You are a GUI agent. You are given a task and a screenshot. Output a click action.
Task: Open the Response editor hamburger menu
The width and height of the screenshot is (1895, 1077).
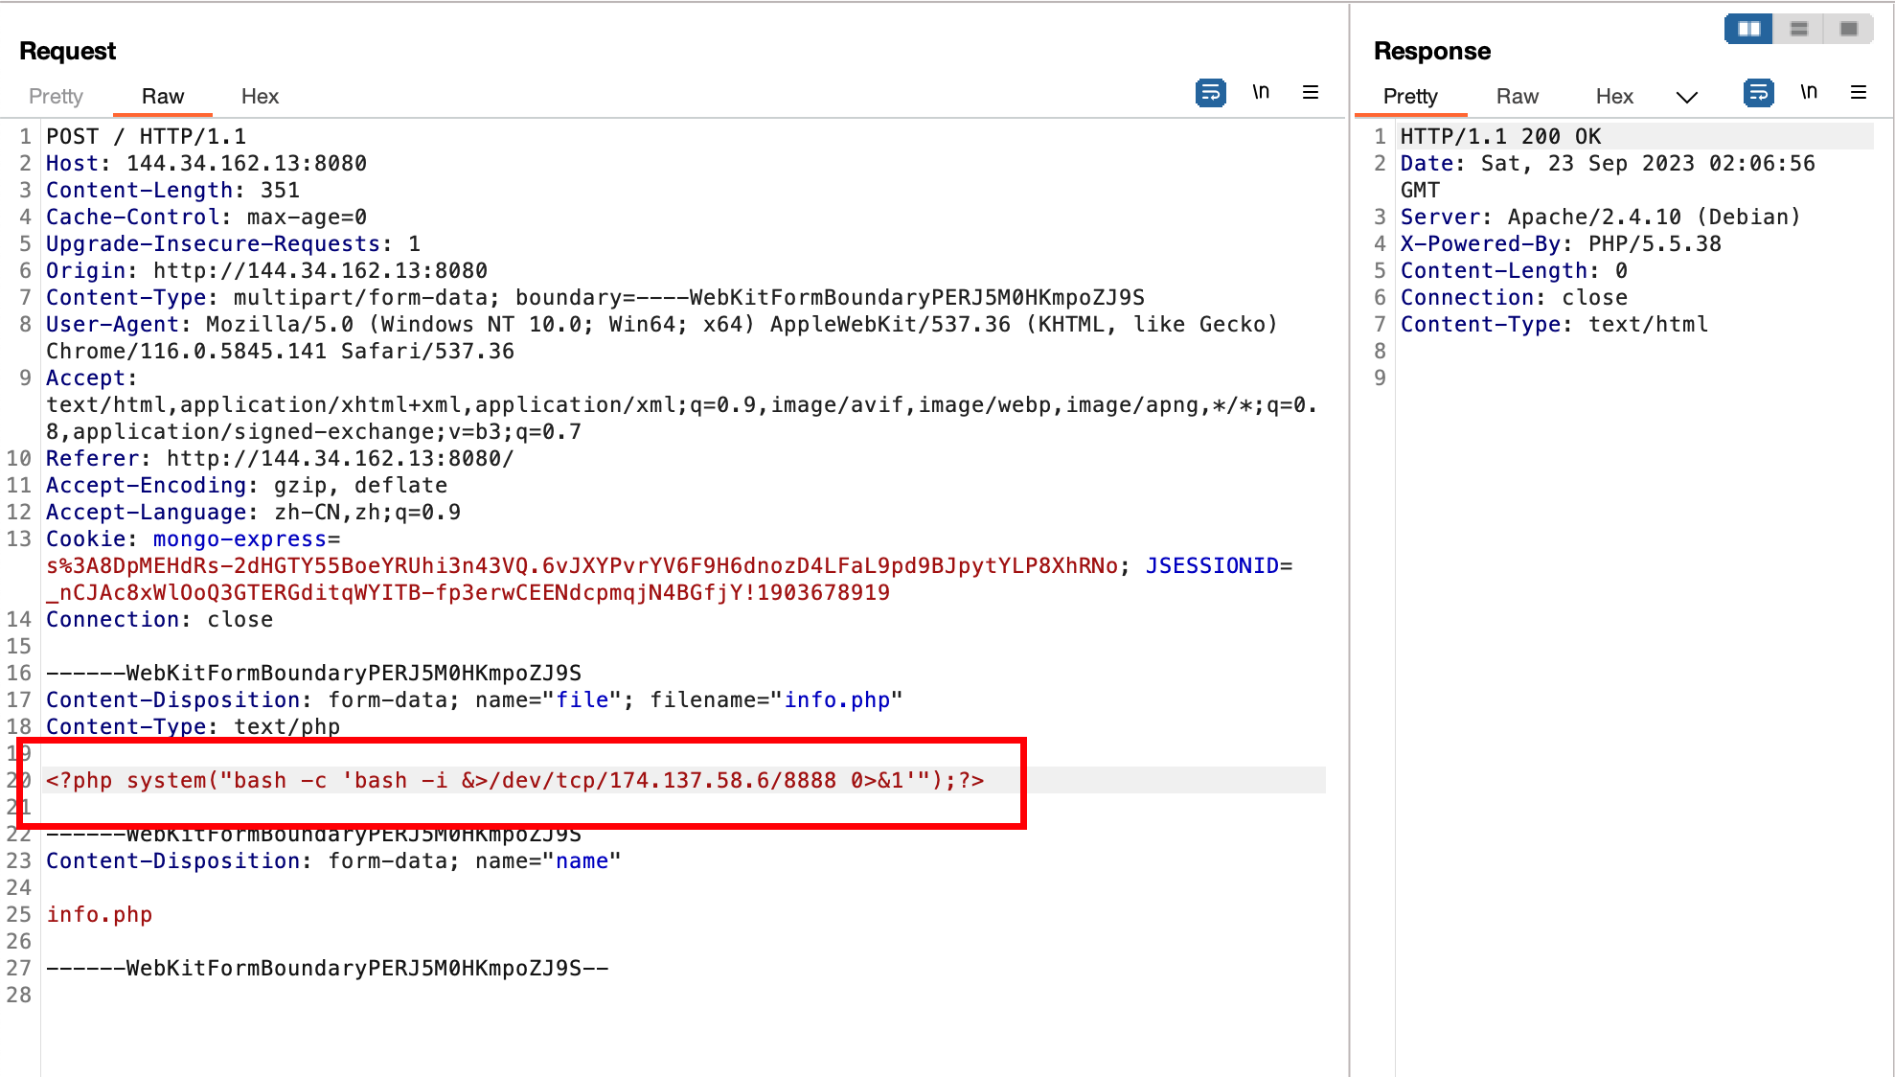(x=1859, y=92)
